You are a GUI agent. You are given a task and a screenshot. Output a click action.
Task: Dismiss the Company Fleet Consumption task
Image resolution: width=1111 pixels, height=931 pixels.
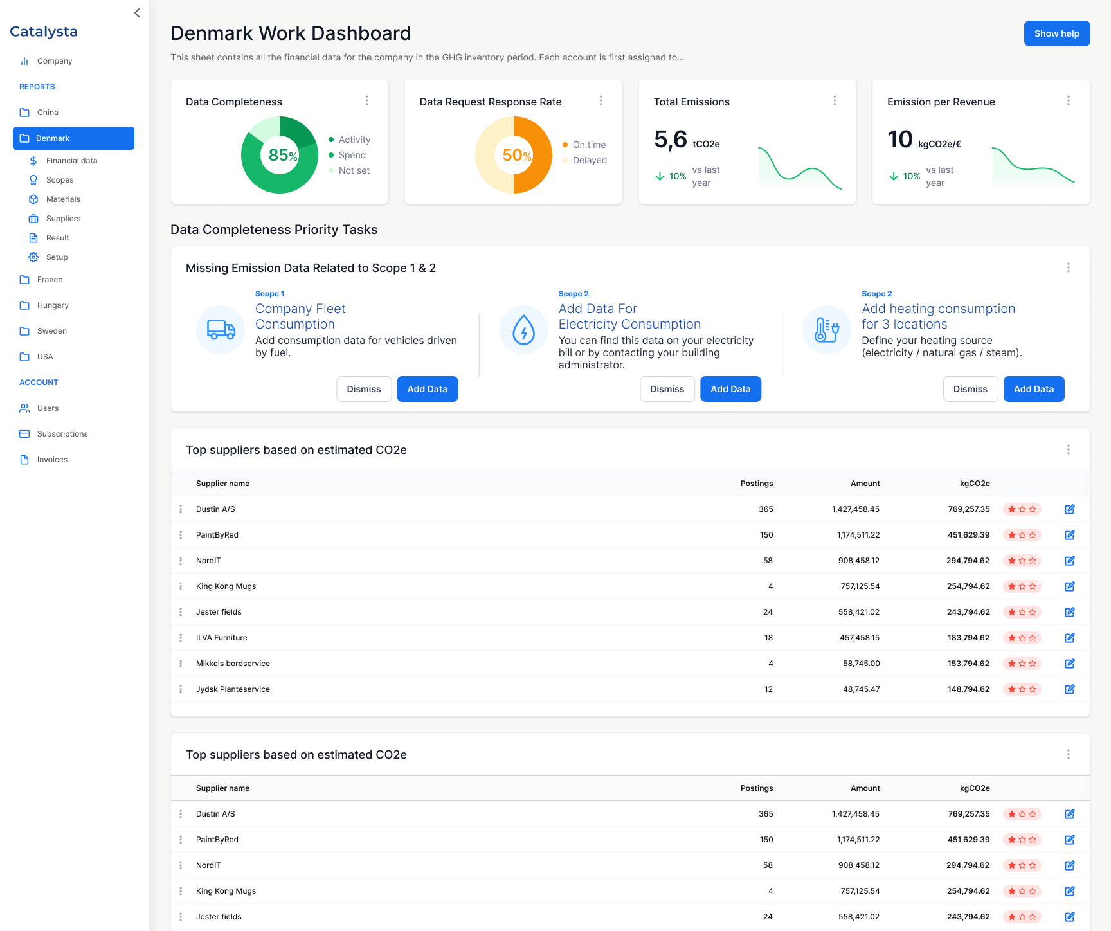tap(364, 389)
